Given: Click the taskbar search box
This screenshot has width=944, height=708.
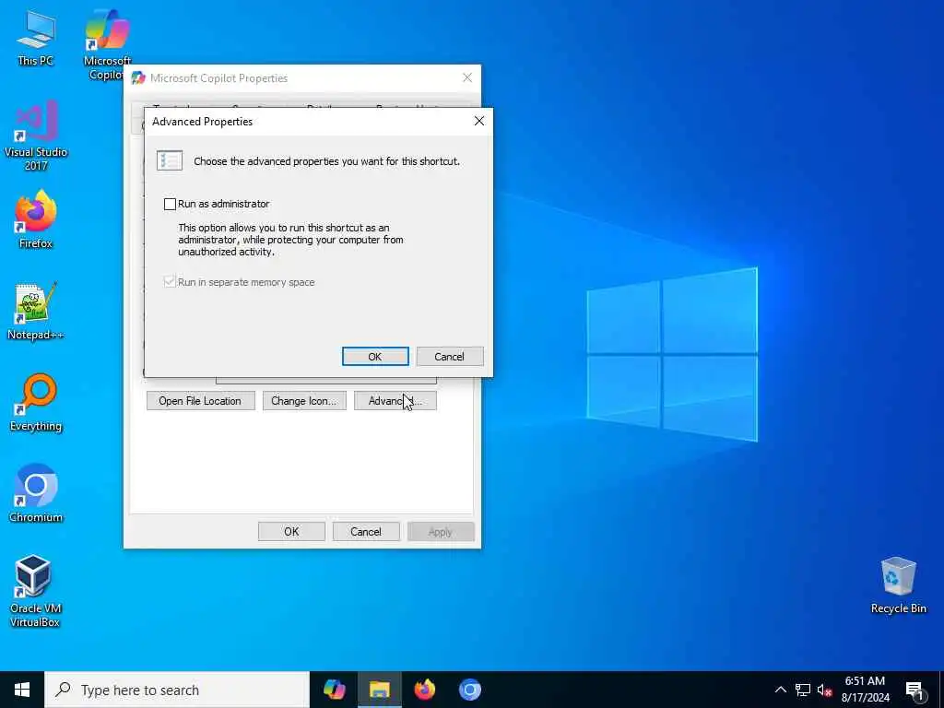Looking at the screenshot, I should [177, 690].
